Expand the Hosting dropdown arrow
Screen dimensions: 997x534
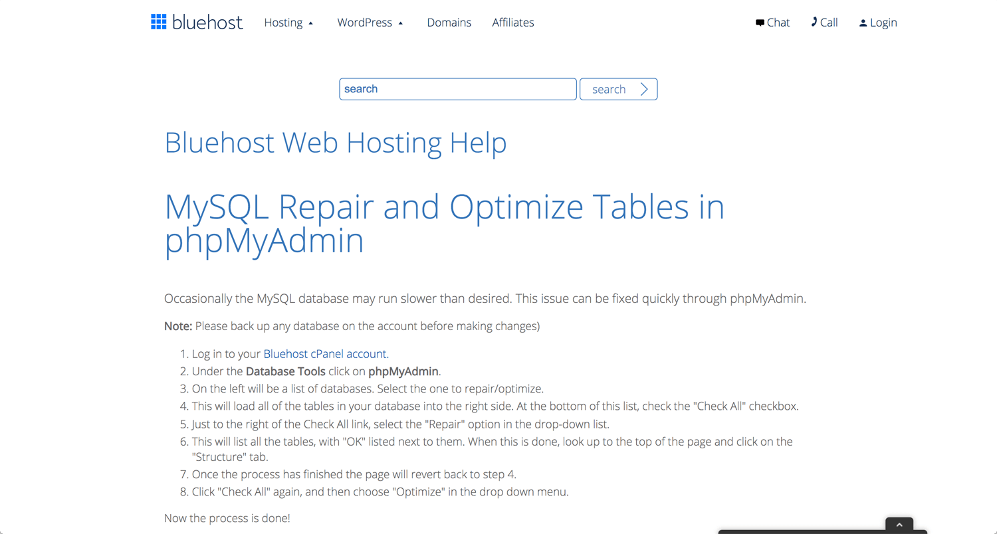(x=310, y=23)
